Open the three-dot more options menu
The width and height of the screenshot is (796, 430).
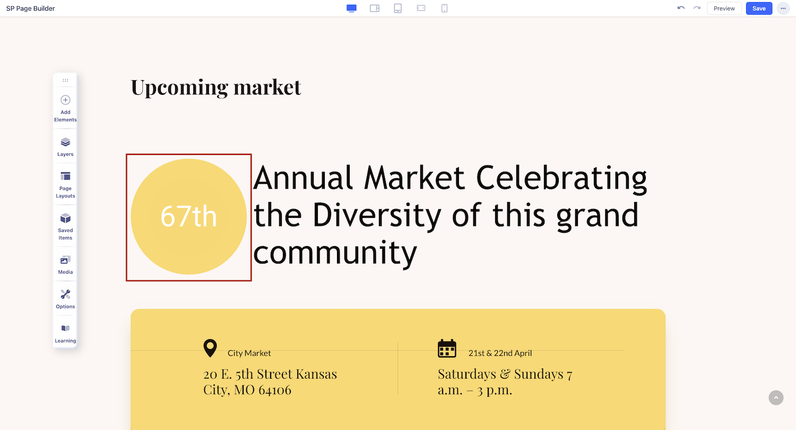coord(783,8)
